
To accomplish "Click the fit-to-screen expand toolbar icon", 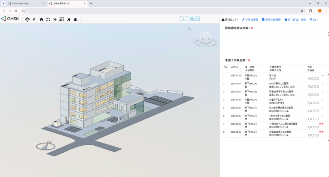I will 48,19.
